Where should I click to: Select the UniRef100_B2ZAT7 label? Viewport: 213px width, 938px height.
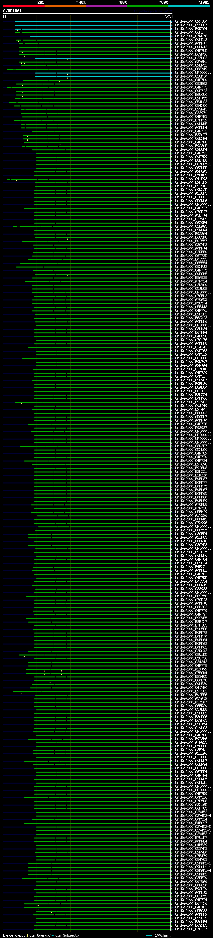[x=191, y=135]
